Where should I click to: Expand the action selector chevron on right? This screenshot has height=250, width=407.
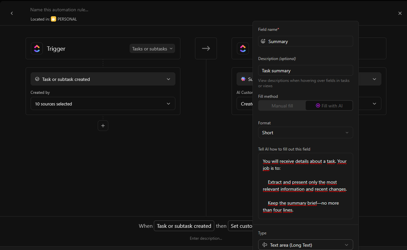(374, 79)
